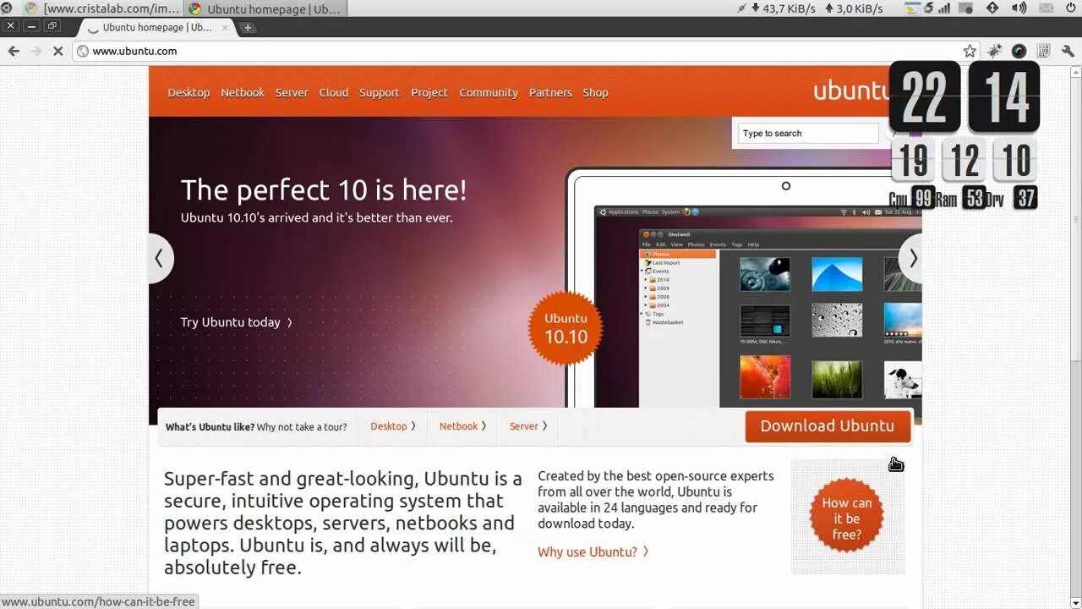Image resolution: width=1082 pixels, height=609 pixels.
Task: Go back with the browser back arrow
Action: coord(14,51)
